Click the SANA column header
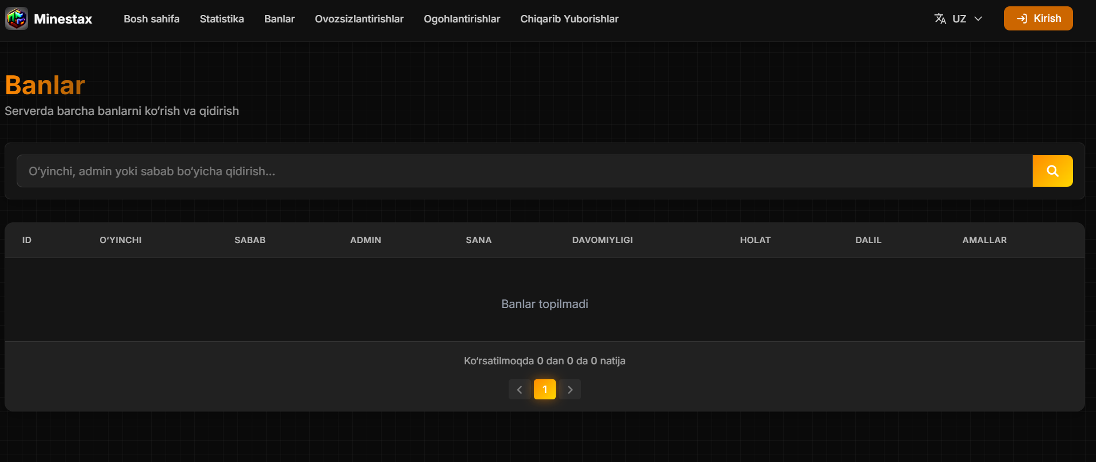Viewport: 1096px width, 462px height. coord(479,240)
